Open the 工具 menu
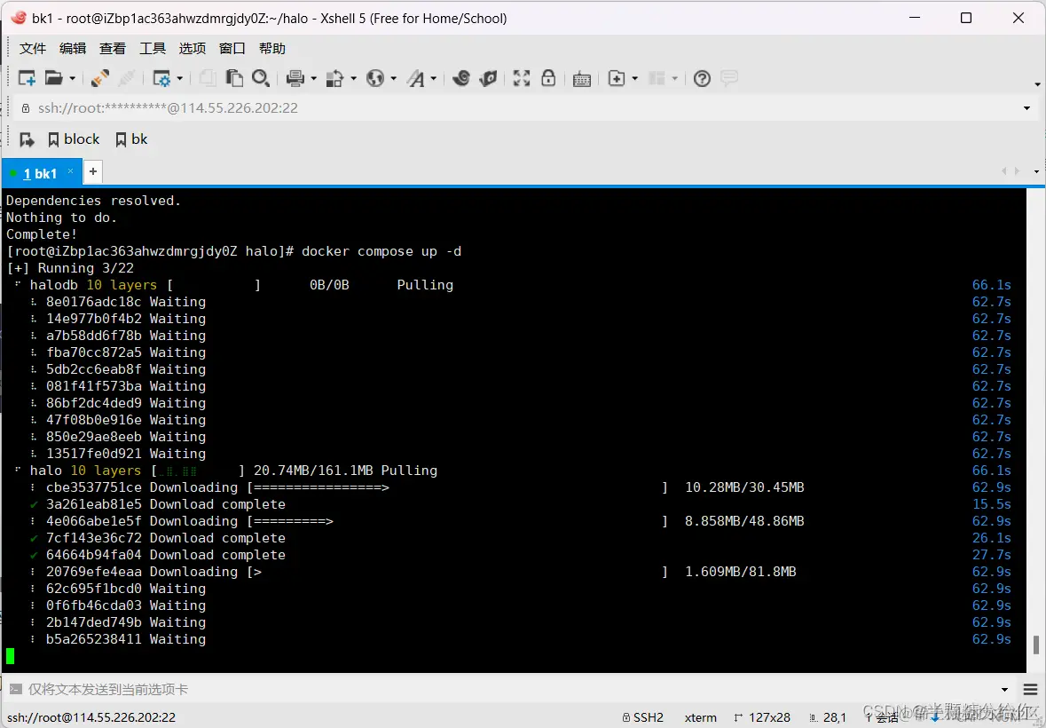The image size is (1046, 728). click(153, 48)
